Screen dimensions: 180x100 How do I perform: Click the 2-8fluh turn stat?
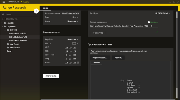click(x=130, y=83)
